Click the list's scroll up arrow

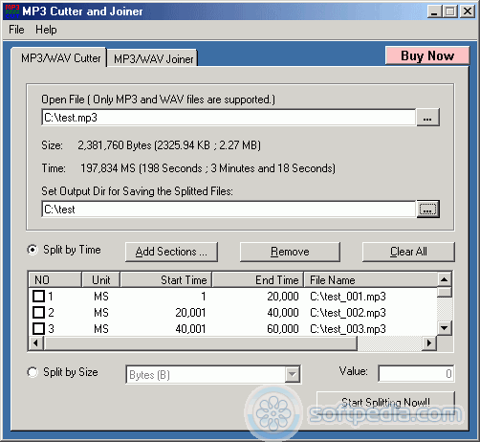(x=445, y=280)
